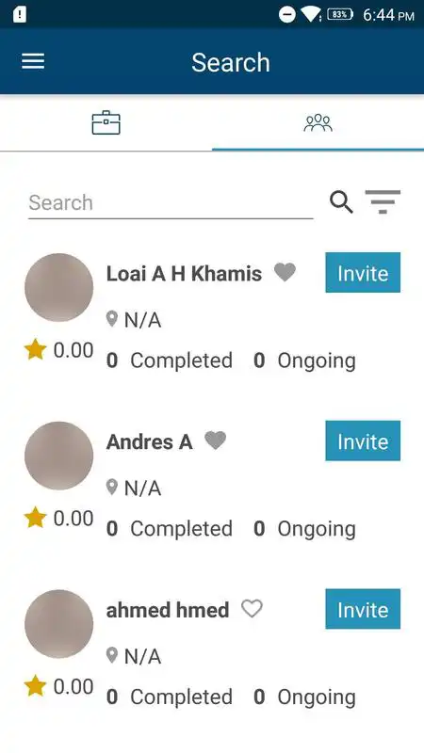Open the filter options icon
The image size is (424, 753).
(x=383, y=201)
